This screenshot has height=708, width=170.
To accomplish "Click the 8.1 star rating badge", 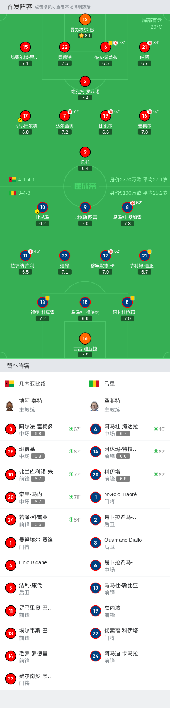I will coord(85,35).
